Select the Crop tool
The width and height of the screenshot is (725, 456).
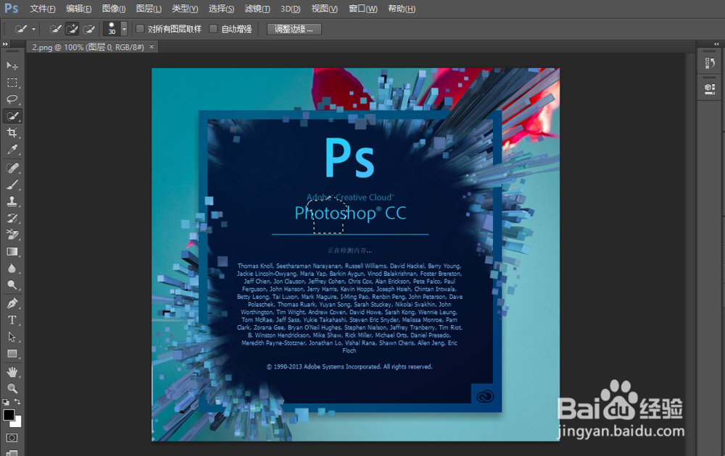pyautogui.click(x=10, y=132)
